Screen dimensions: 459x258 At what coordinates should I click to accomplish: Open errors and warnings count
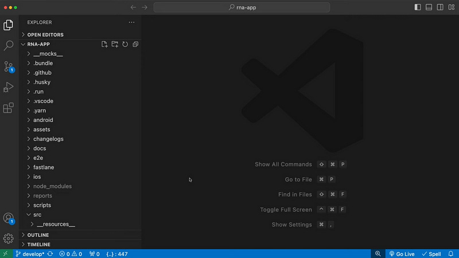point(71,254)
